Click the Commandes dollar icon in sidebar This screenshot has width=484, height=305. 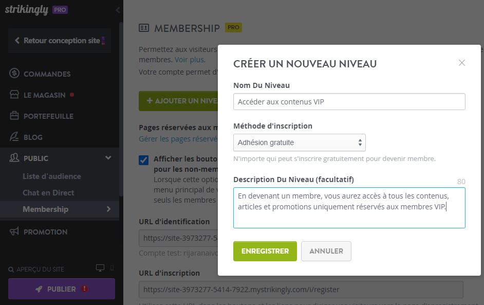[x=14, y=73]
